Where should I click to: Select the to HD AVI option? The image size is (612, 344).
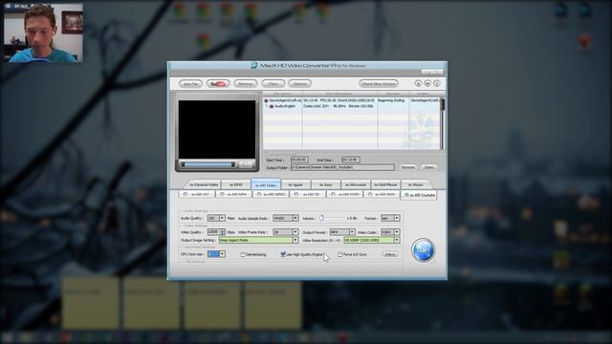coord(197,194)
